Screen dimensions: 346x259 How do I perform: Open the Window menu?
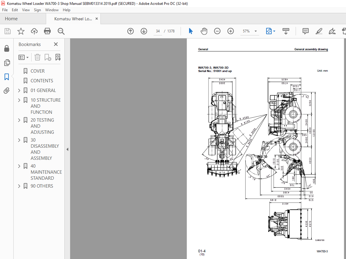click(52, 10)
